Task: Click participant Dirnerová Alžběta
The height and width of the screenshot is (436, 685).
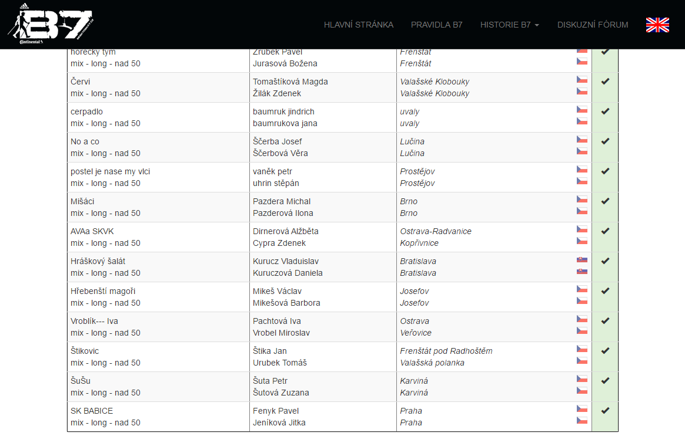Action: pyautogui.click(x=285, y=232)
